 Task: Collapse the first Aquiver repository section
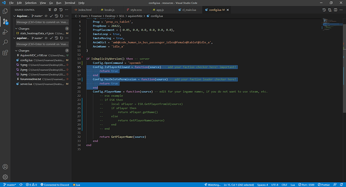(15, 16)
